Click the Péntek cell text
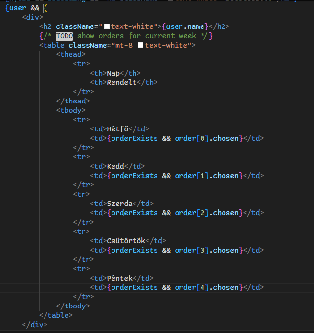314x333 pixels. pyautogui.click(x=120, y=278)
